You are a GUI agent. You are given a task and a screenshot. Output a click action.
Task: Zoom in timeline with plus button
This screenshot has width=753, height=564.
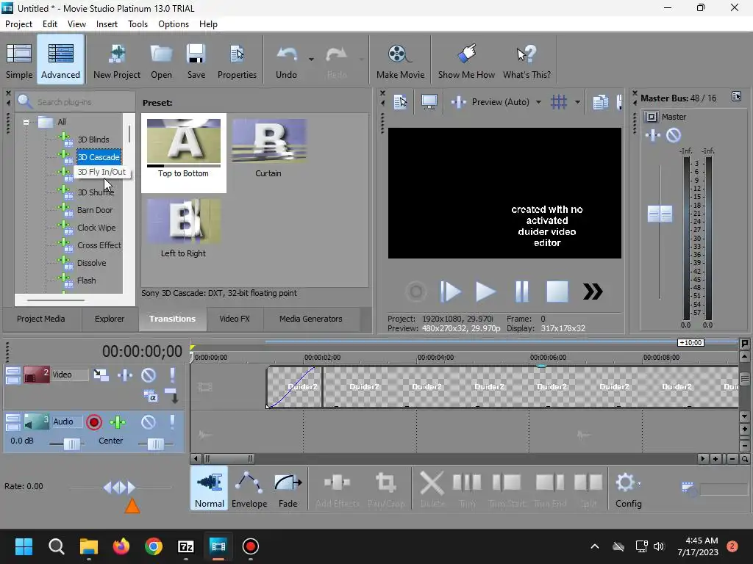coord(715,459)
